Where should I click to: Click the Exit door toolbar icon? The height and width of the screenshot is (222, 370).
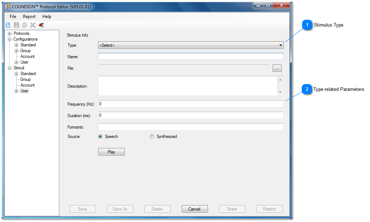click(x=41, y=25)
